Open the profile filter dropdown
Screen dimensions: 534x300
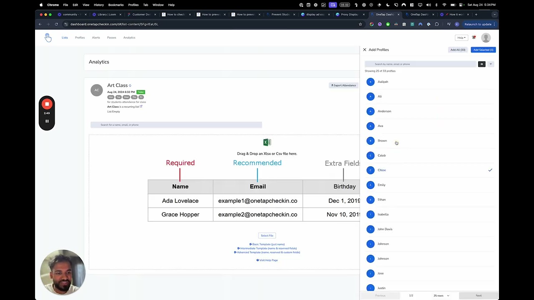[x=491, y=64]
